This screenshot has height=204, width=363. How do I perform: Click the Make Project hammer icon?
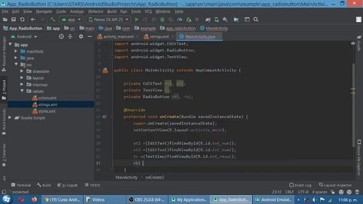coord(53,20)
